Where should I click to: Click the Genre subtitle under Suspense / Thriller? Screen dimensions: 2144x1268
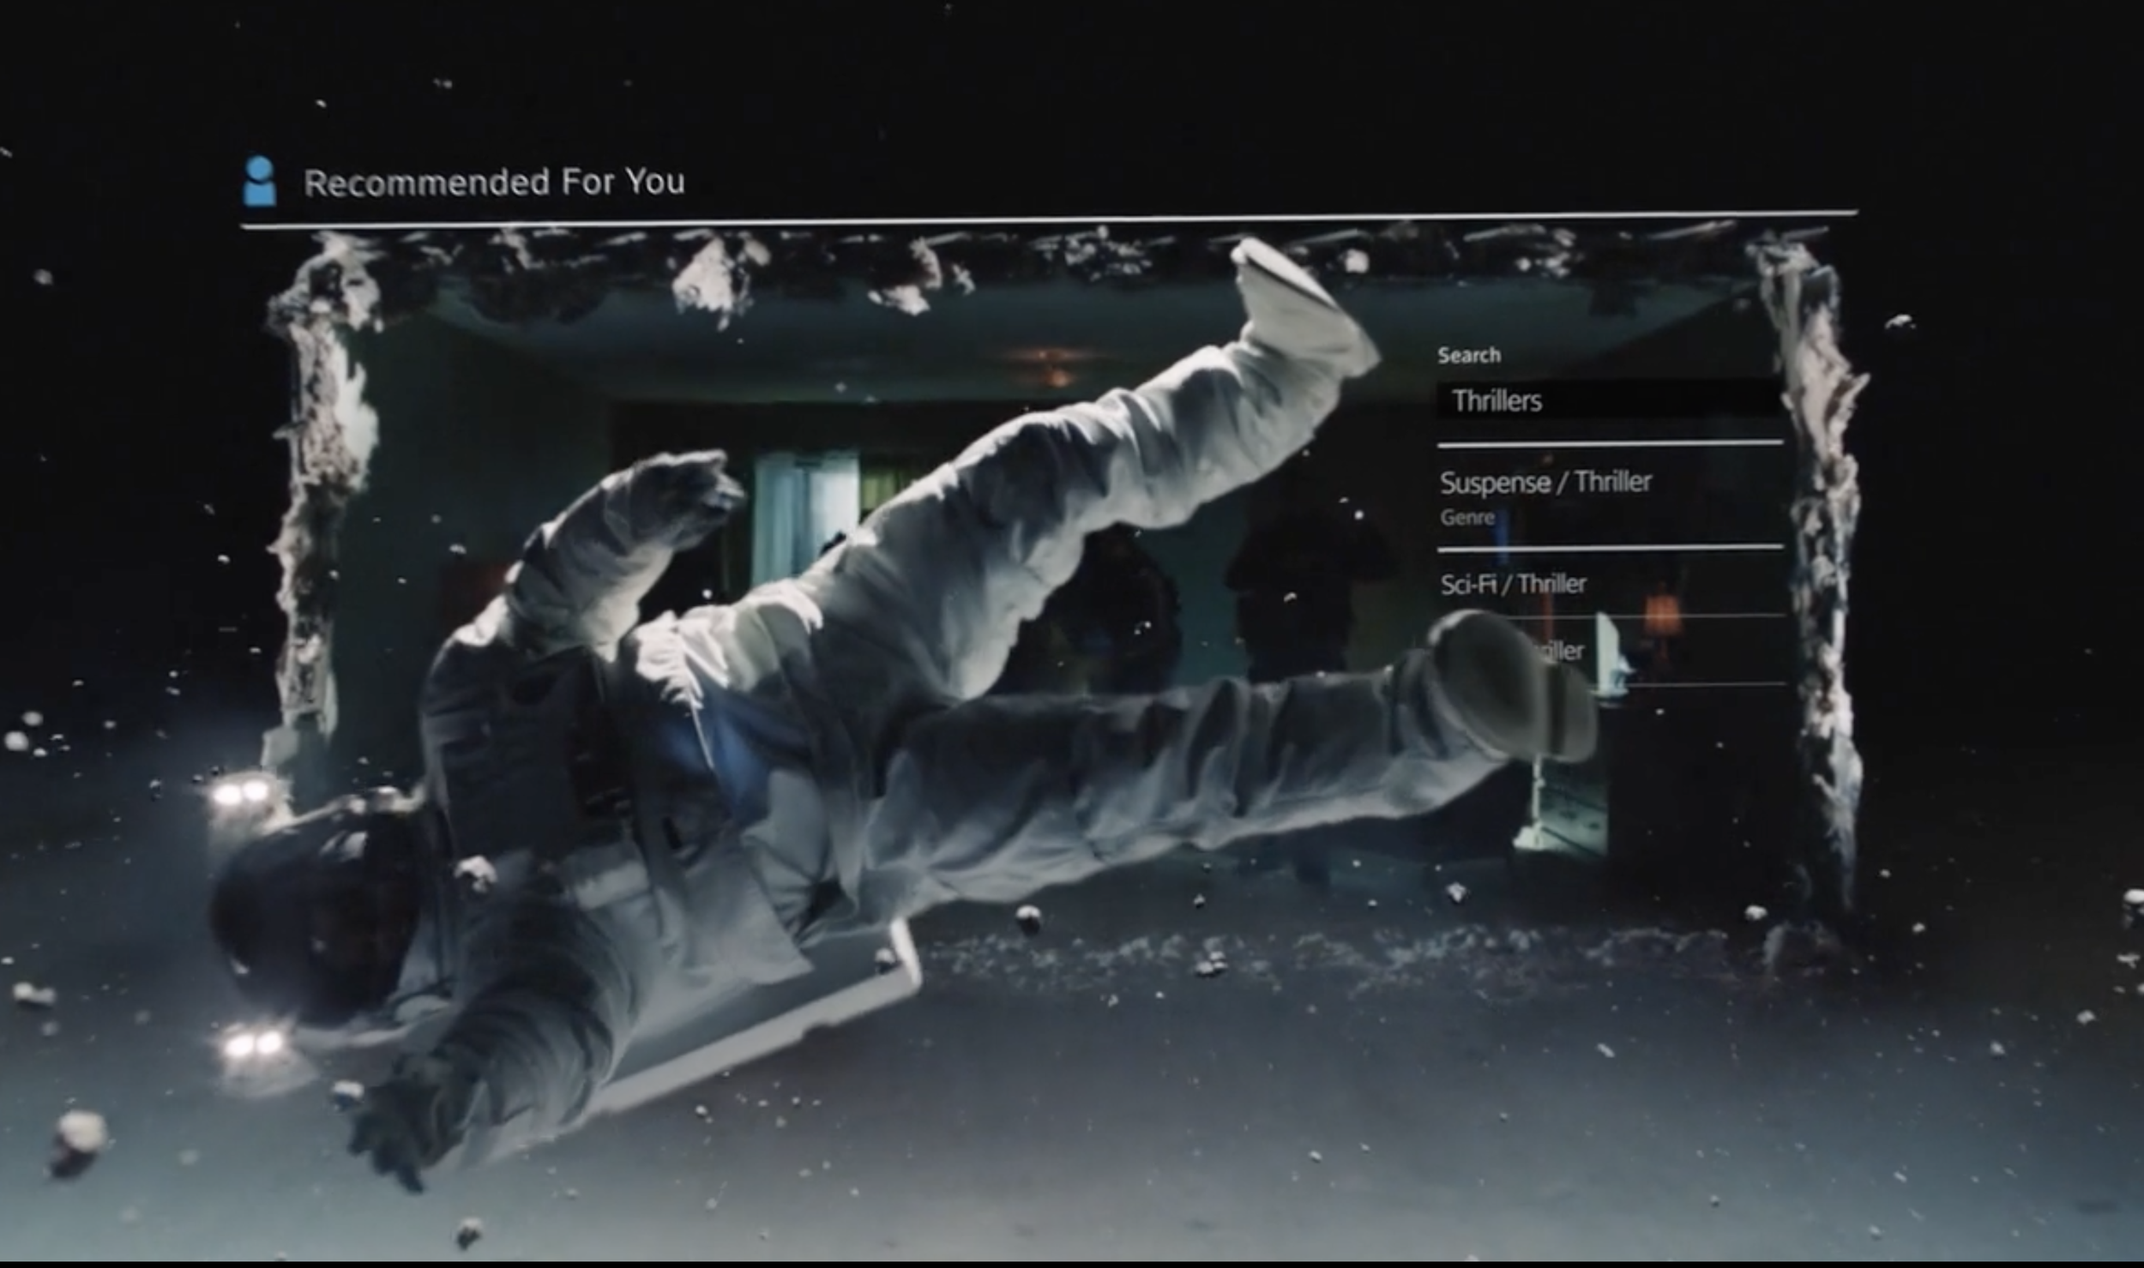click(1467, 517)
